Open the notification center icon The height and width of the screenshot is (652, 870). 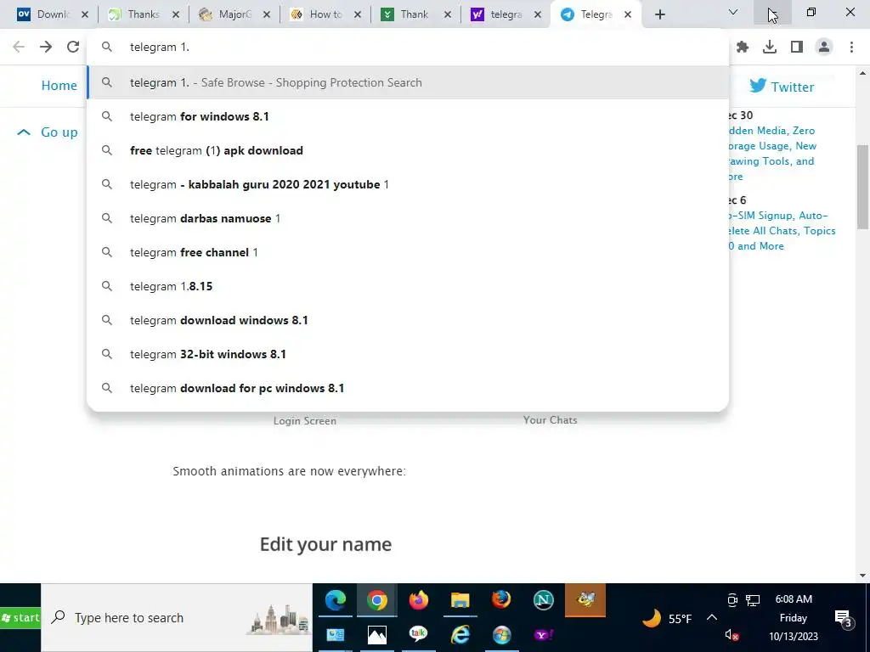click(x=844, y=618)
